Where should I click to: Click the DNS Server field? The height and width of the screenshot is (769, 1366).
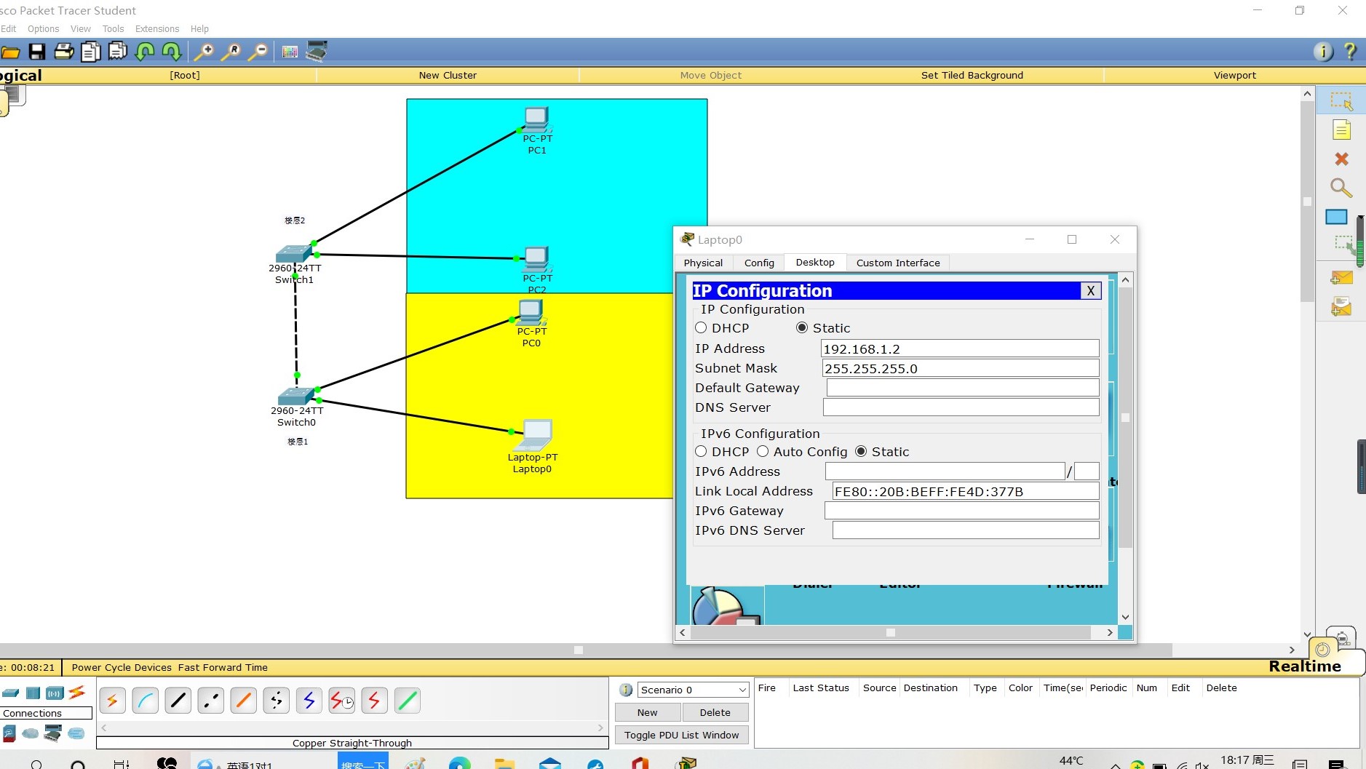[x=961, y=407]
